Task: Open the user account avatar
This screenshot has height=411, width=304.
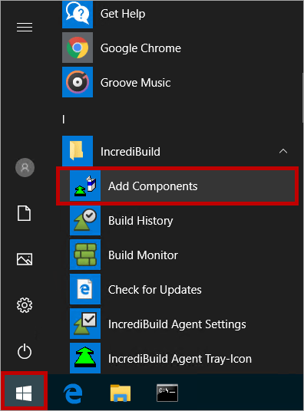Action: pyautogui.click(x=25, y=167)
